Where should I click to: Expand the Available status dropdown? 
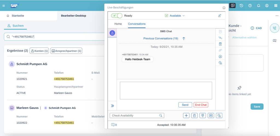pos(183,16)
